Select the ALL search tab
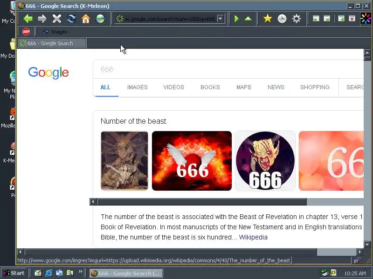This screenshot has width=373, height=279. (105, 87)
